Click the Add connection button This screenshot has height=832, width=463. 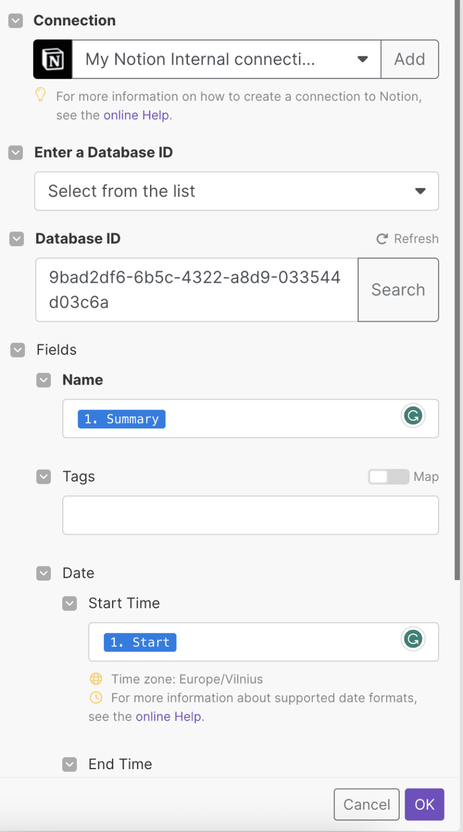(409, 60)
